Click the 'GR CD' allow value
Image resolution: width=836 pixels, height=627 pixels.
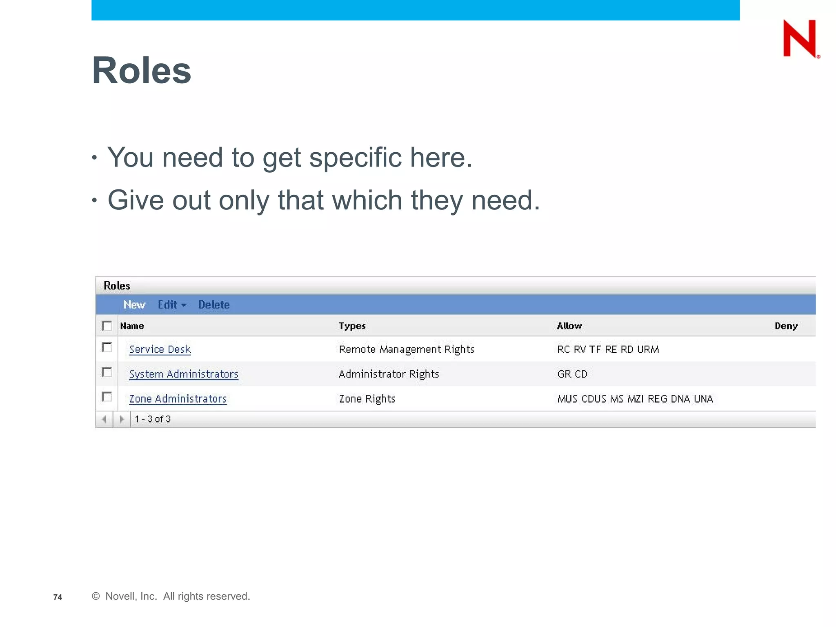pyautogui.click(x=572, y=374)
